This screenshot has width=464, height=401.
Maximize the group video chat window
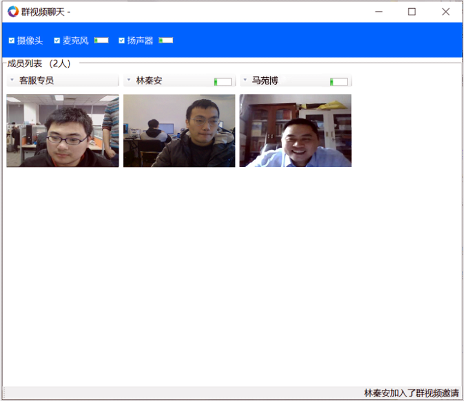click(x=412, y=12)
